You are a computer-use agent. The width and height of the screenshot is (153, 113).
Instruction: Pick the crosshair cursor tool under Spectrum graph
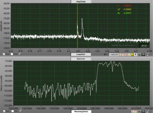pyautogui.click(x=139, y=111)
